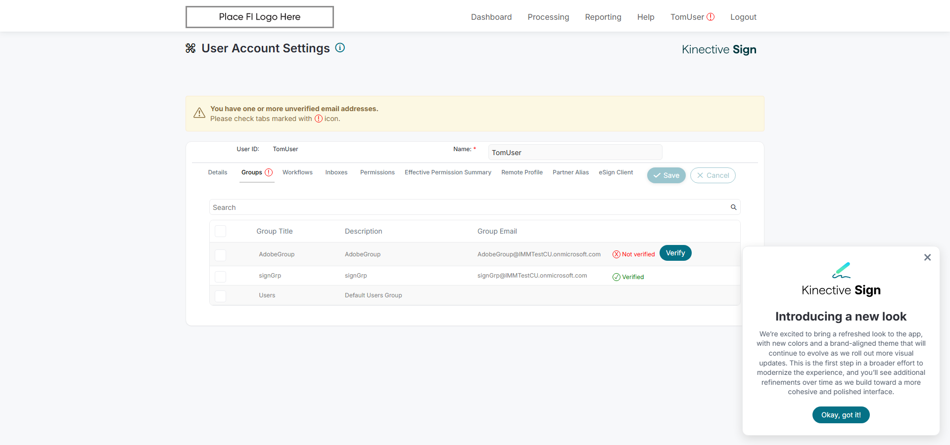Verify the AdobeGroup email
Screen dimensions: 950x445
click(x=675, y=253)
